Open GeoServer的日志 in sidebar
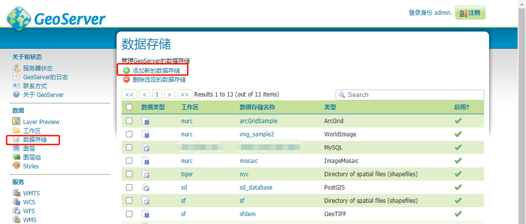The height and width of the screenshot is (224, 526). (x=46, y=77)
